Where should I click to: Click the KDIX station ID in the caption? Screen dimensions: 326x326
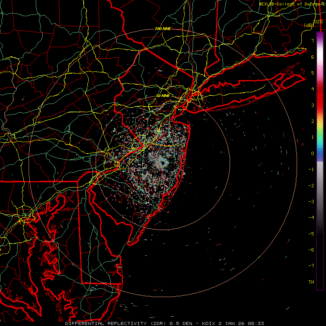(209, 323)
